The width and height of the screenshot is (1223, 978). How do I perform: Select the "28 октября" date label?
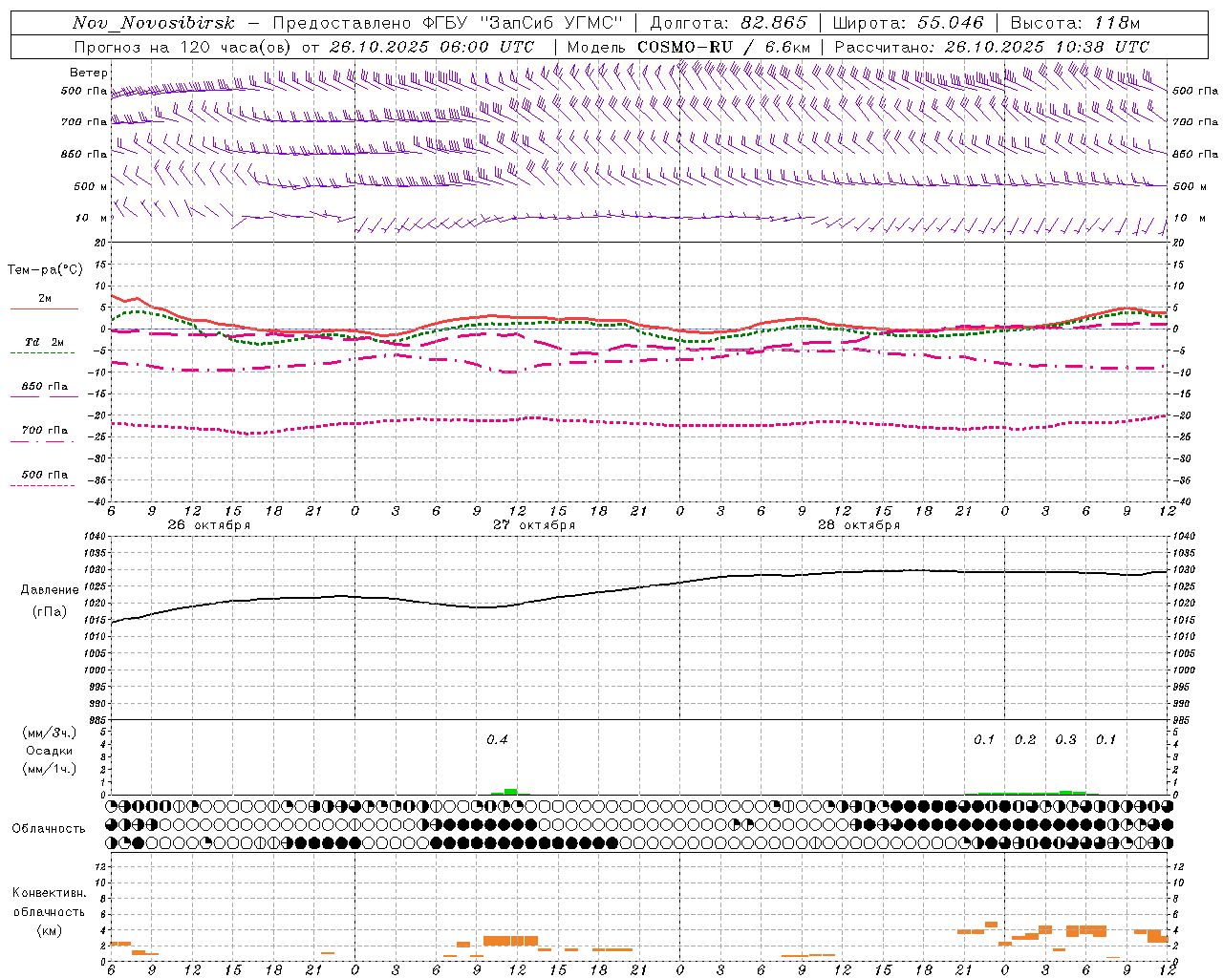[859, 525]
